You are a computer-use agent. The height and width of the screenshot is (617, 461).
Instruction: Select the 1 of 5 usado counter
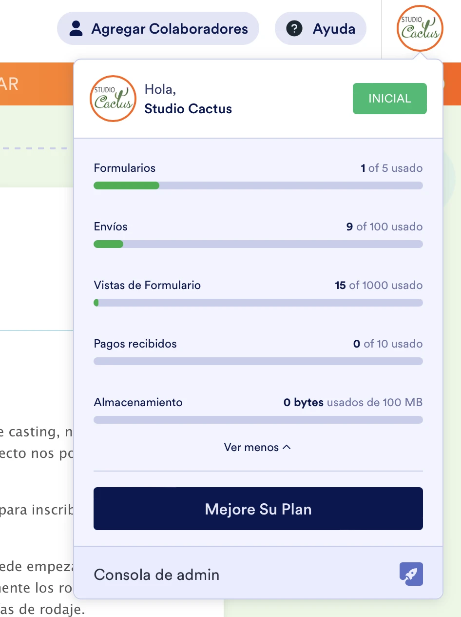point(391,168)
